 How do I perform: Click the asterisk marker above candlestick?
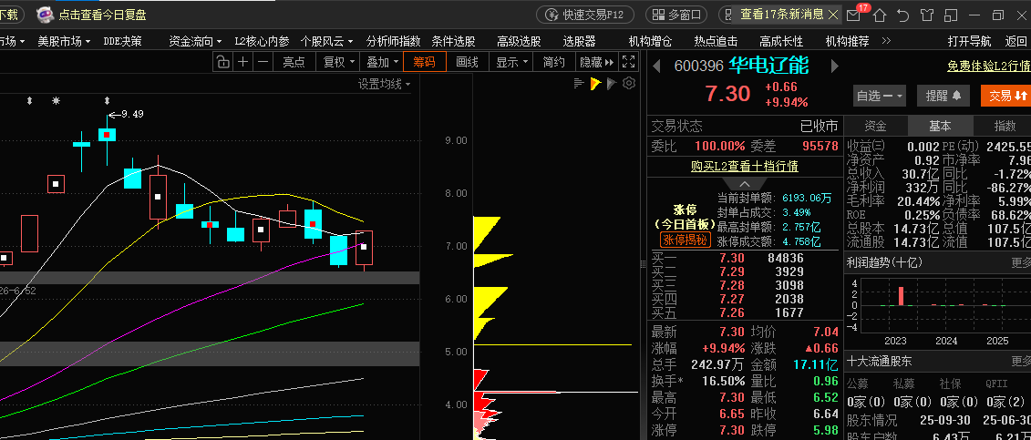coord(56,100)
